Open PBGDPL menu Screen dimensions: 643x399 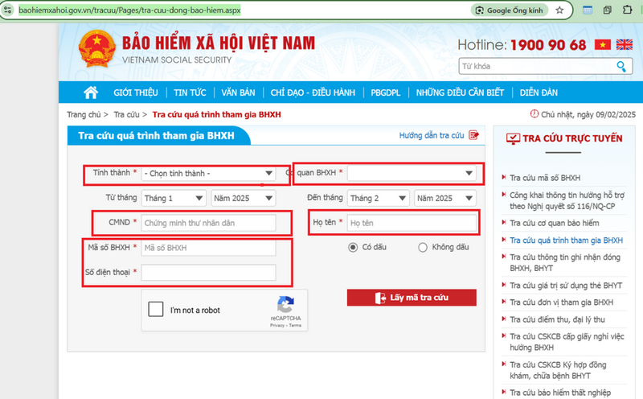[386, 93]
